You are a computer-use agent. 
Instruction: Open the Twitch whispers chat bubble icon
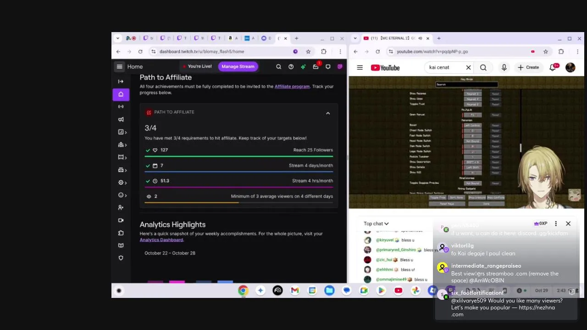pos(328,67)
